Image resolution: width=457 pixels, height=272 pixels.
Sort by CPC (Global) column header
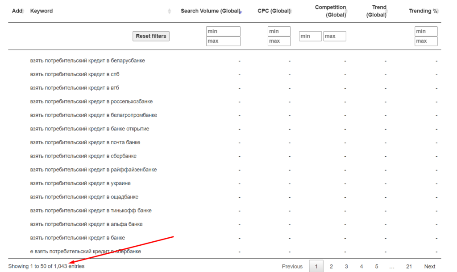(x=274, y=11)
